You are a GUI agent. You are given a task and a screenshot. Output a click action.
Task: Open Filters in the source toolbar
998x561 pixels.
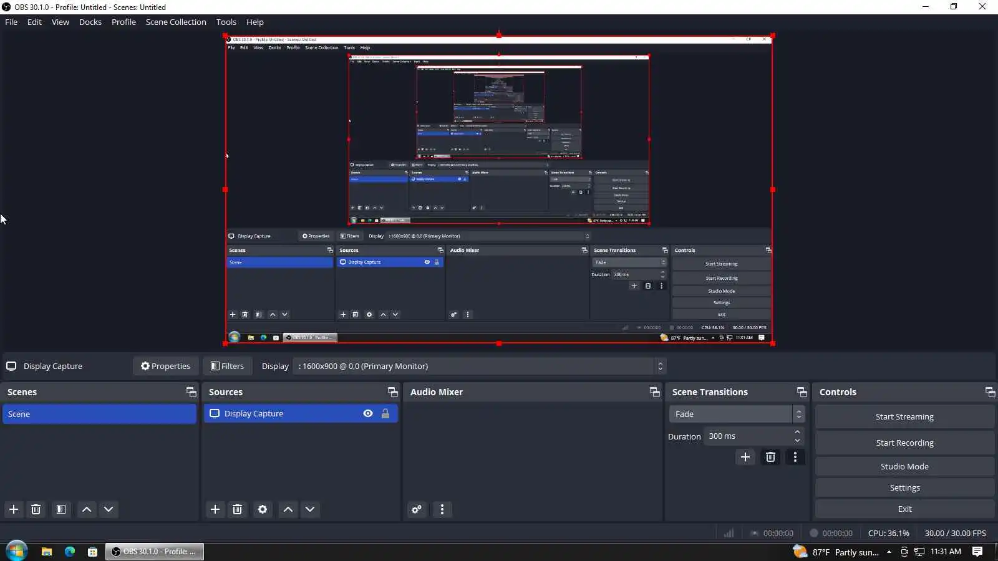point(227,366)
